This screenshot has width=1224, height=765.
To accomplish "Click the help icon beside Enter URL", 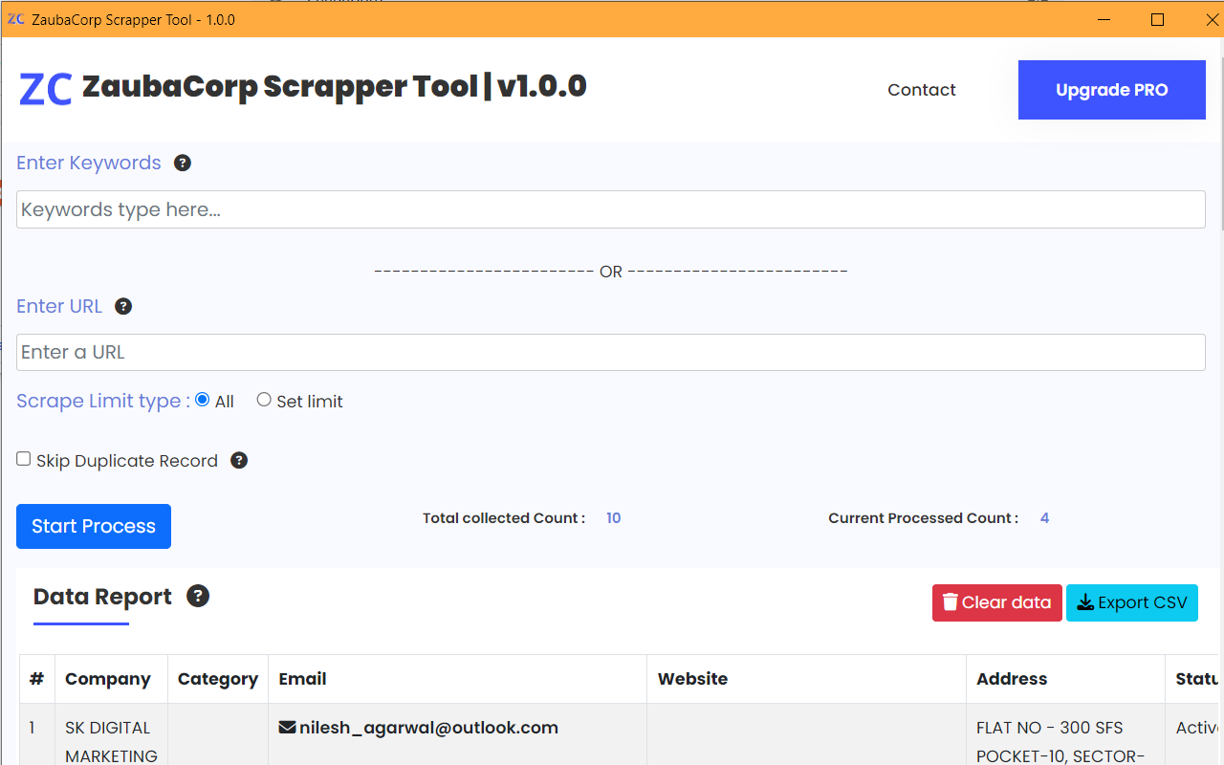I will (123, 306).
